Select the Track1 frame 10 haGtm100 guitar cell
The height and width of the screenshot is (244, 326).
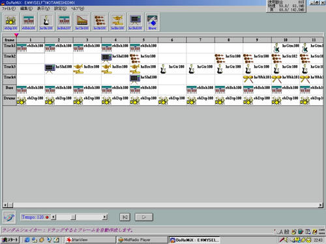tap(286, 48)
